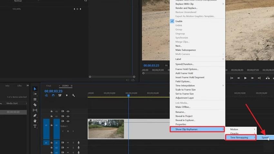Image resolution: width=274 pixels, height=154 pixels.
Task: Switch to the Info panel tab
Action: coord(7,86)
